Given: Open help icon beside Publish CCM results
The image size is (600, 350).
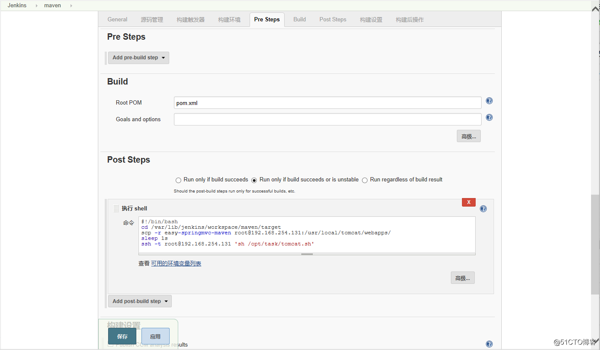Looking at the screenshot, I should [489, 344].
